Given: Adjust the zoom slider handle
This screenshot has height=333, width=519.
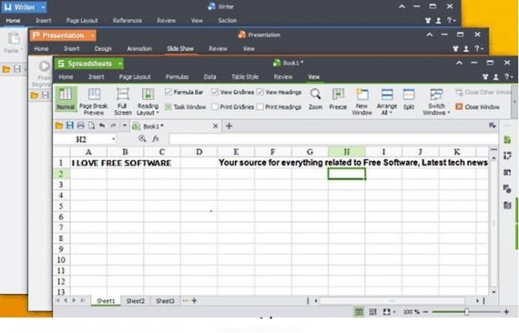Looking at the screenshot, I should coord(467,311).
